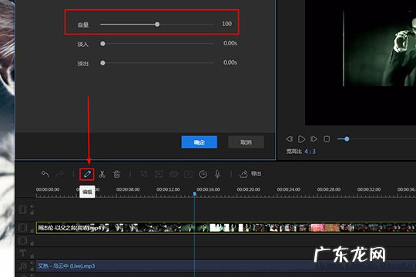Adjust the 音量 volume slider handle
This screenshot has height=277, width=416.
157,25
